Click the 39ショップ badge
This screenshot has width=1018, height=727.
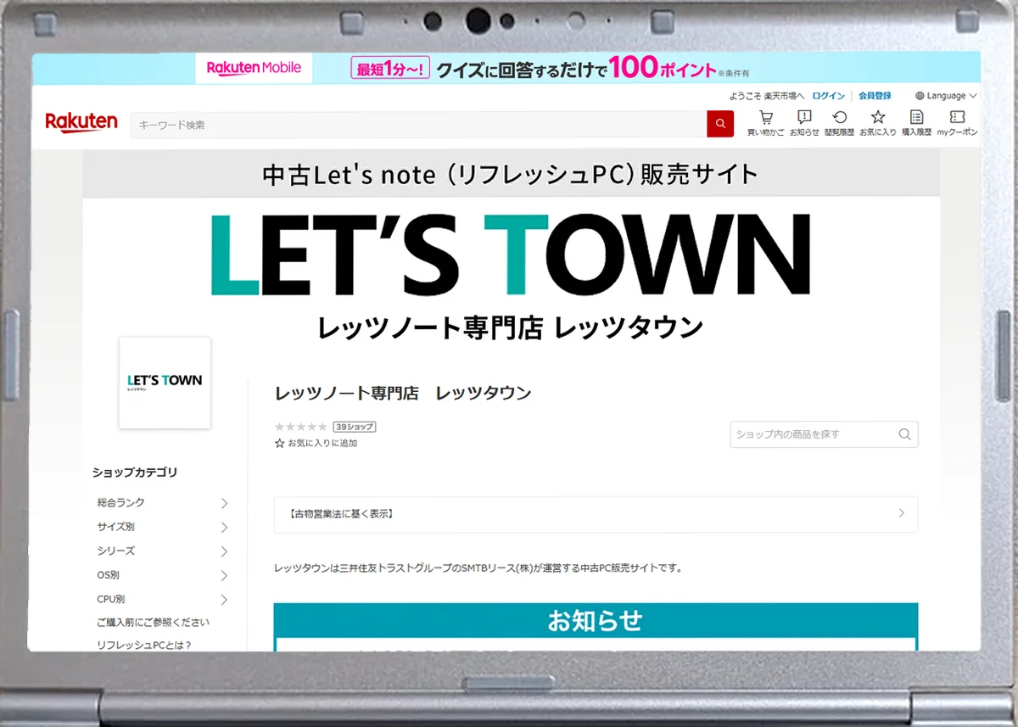[355, 427]
